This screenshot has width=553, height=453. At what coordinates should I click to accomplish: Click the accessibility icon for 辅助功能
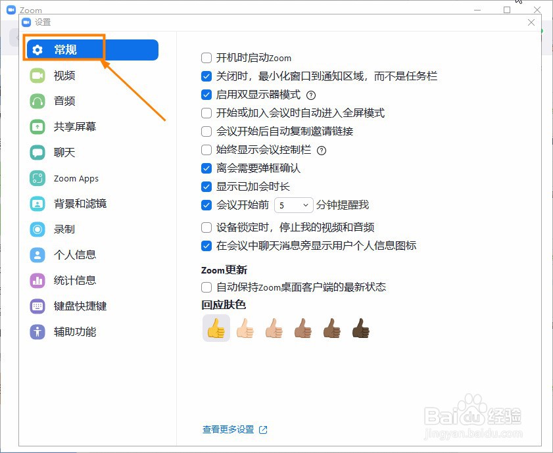coord(37,332)
